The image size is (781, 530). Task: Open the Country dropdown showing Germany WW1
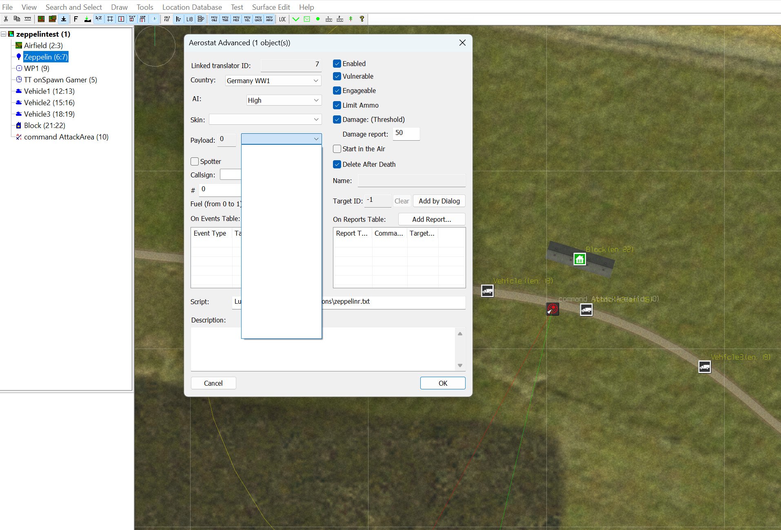pyautogui.click(x=273, y=81)
